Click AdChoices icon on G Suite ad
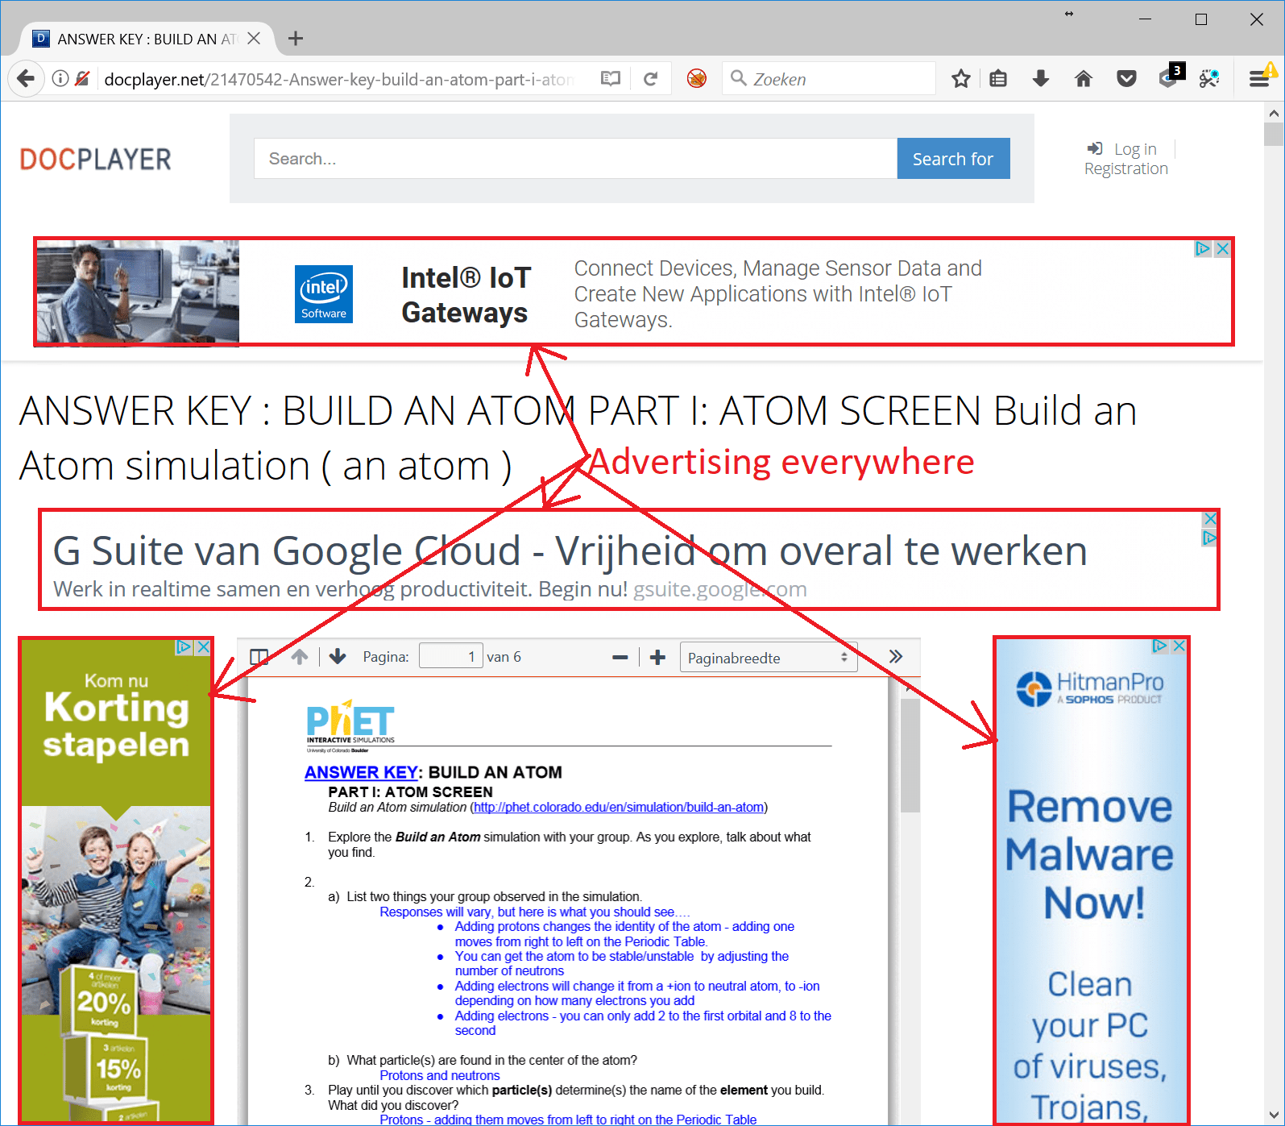Screen dimensions: 1285x1126 [1209, 538]
